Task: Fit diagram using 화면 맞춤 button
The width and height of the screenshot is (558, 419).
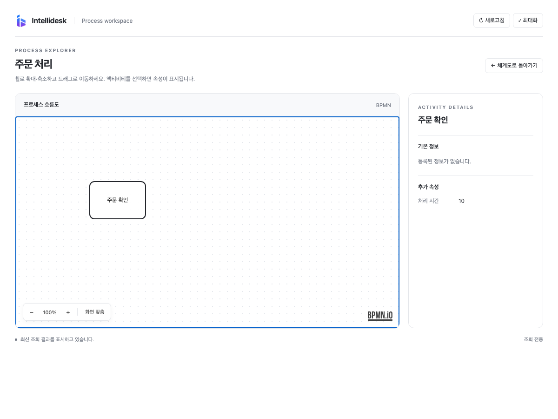Action: pos(95,312)
